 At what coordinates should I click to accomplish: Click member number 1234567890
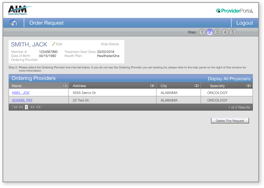48,52
